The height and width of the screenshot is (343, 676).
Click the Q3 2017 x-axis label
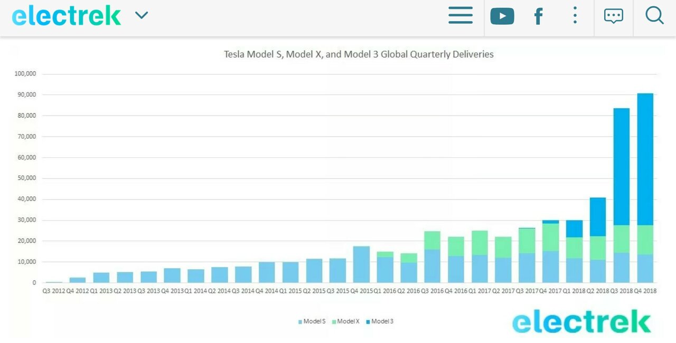(x=527, y=291)
